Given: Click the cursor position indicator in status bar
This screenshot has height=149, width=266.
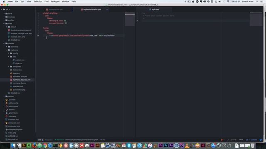Looking at the screenshot, I should (103, 140).
